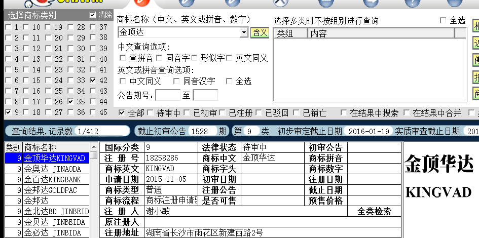This screenshot has height=238, width=479.
Task: Untick the class 35 checkbox
Action: (70, 102)
